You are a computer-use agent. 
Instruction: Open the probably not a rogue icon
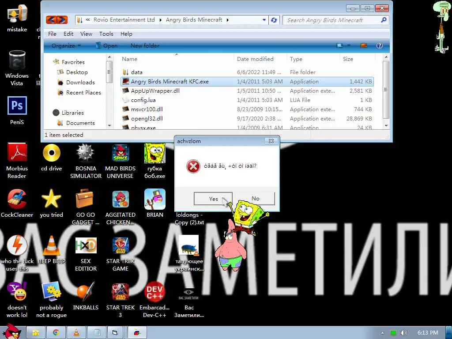(51, 300)
